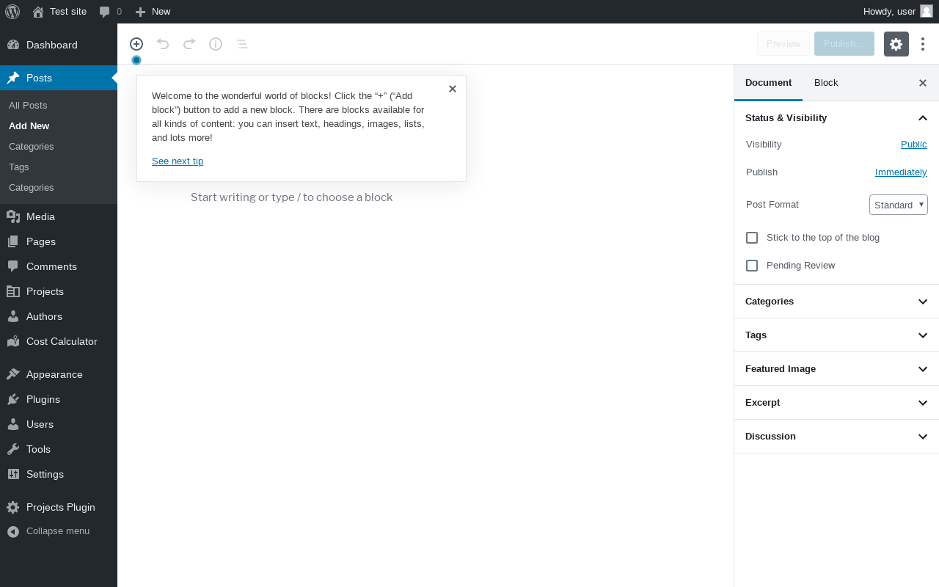
Task: Open Dashboard in sidebar
Action: (59, 45)
